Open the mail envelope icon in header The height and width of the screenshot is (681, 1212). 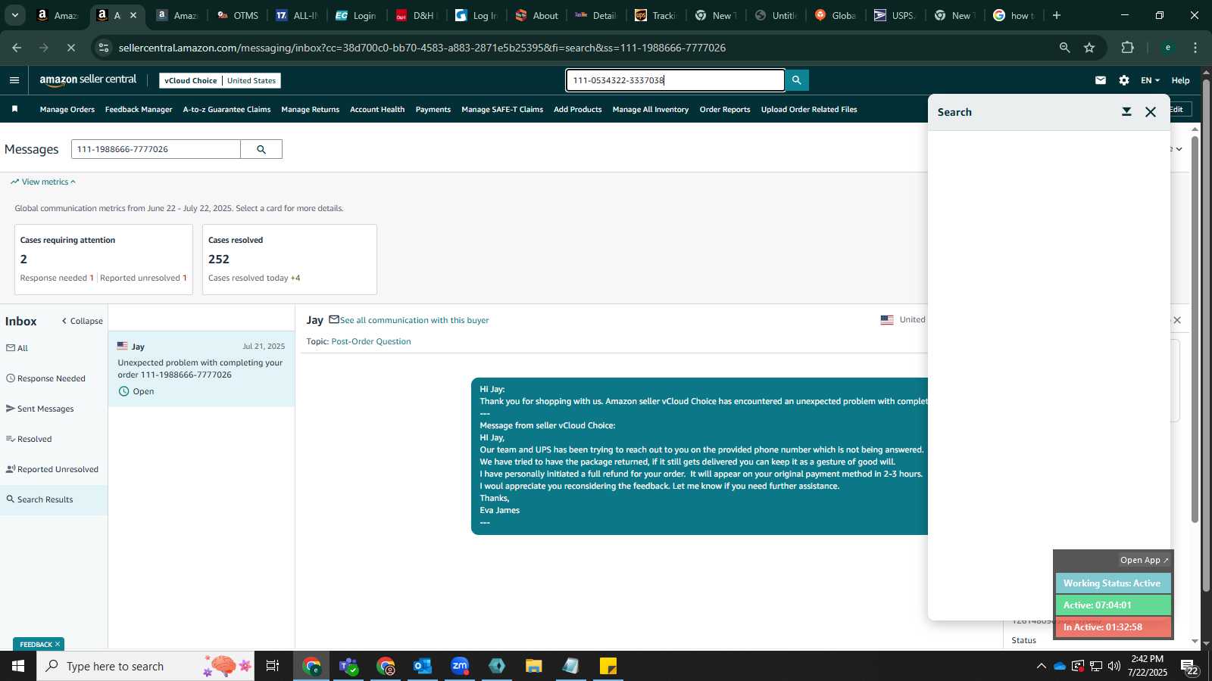pyautogui.click(x=1101, y=80)
